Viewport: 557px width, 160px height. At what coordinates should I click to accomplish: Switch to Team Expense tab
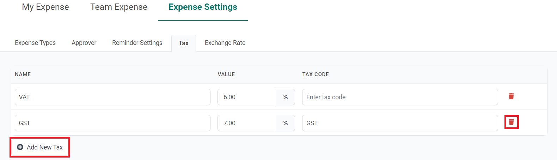point(119,7)
